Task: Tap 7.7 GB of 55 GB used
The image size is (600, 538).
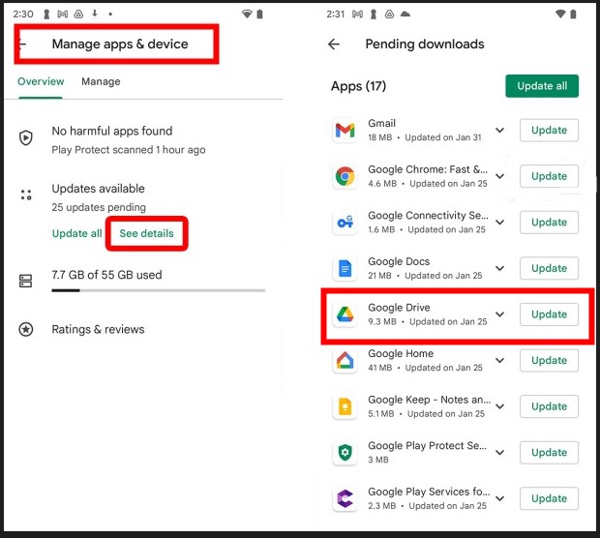Action: click(x=106, y=275)
